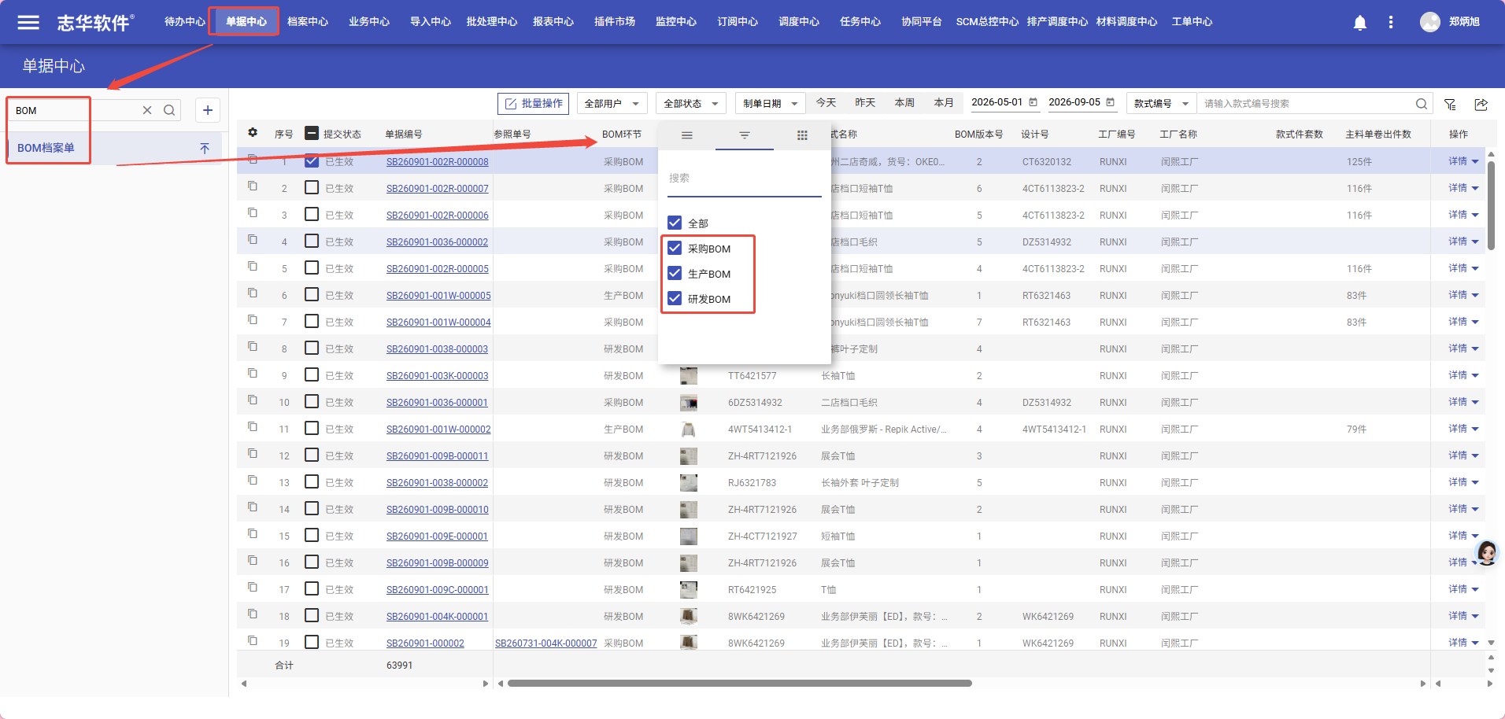Filter by 本月 date range
This screenshot has width=1505, height=719.
[943, 103]
